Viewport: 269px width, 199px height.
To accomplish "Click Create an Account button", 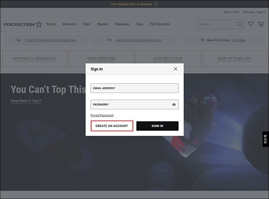I will 112,126.
